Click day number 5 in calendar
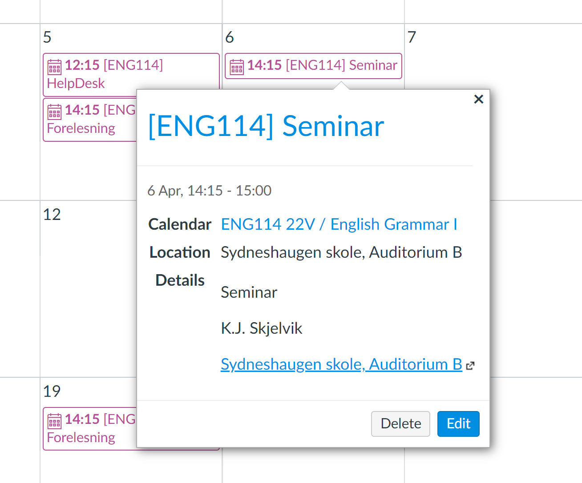The width and height of the screenshot is (582, 483). 47,37
